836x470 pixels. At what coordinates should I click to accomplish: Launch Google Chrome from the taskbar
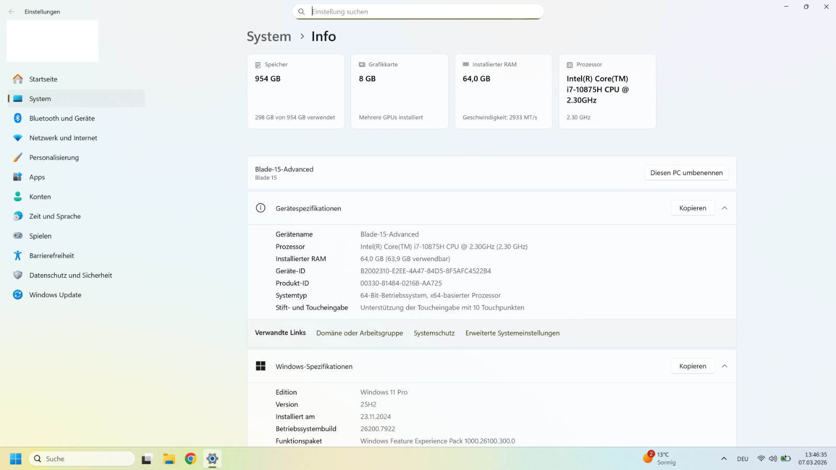pyautogui.click(x=191, y=459)
